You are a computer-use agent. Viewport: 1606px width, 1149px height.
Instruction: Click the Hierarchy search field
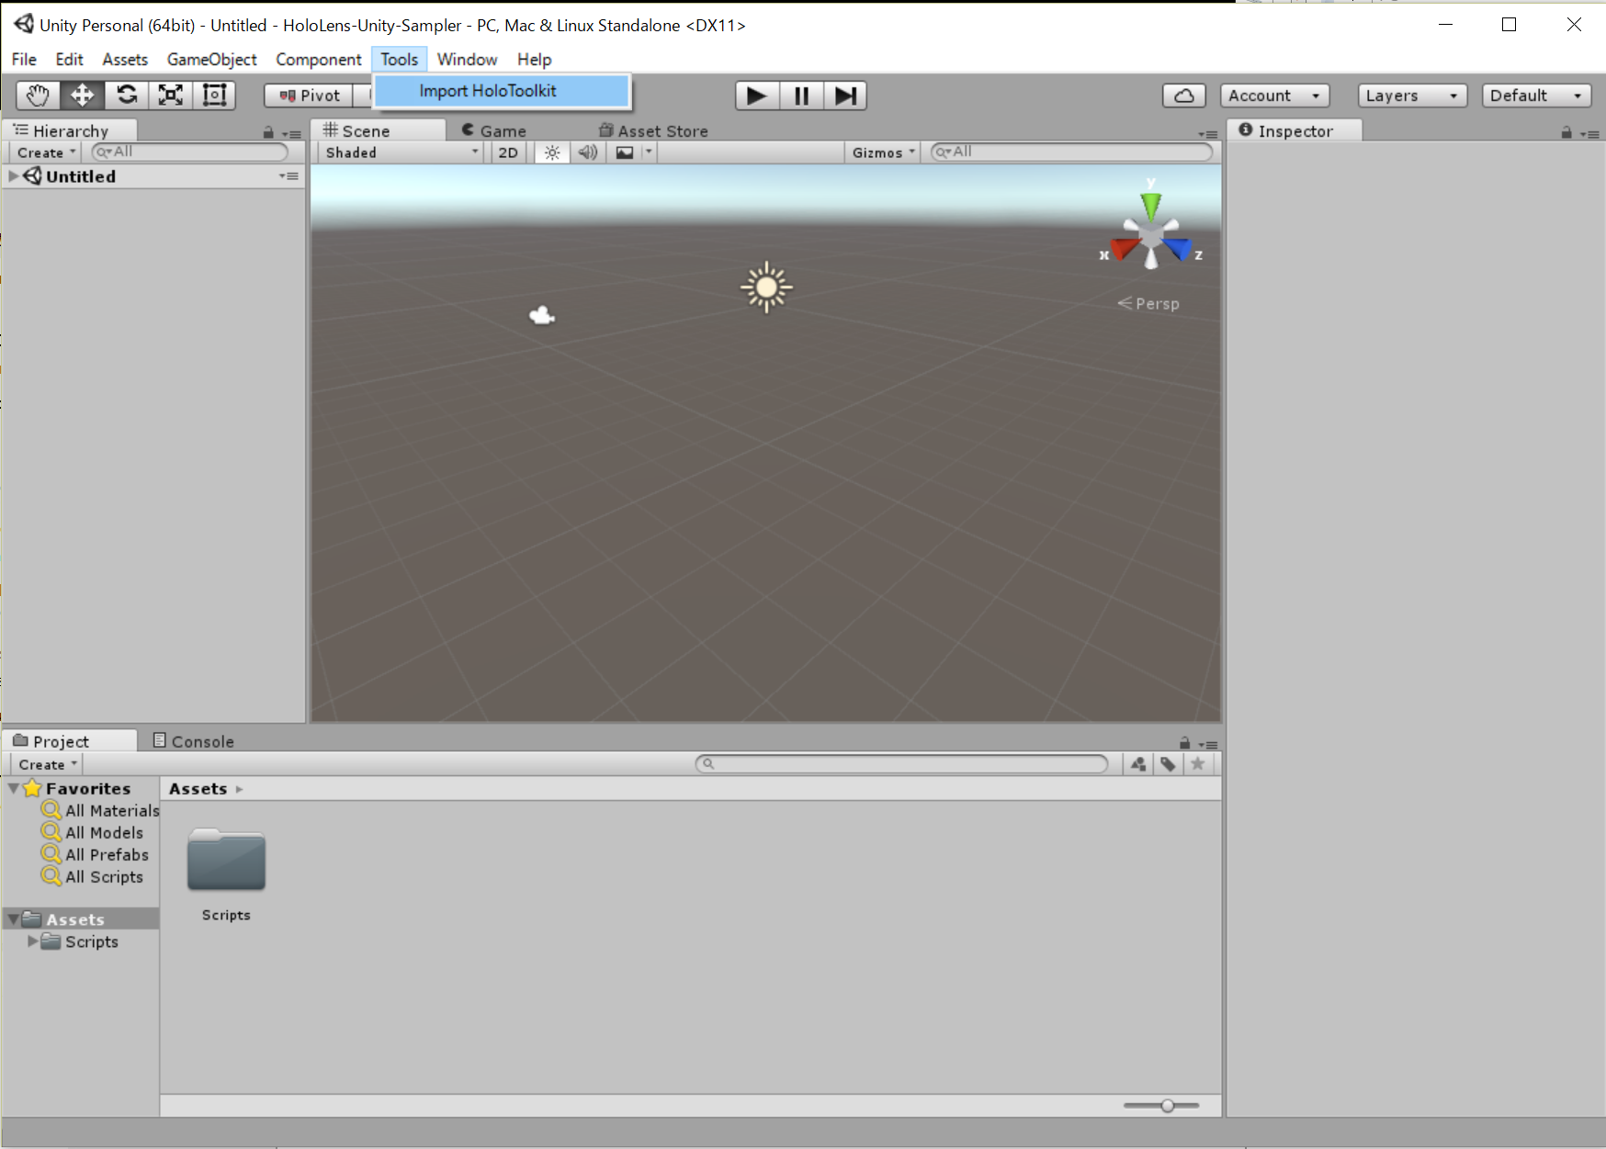190,152
